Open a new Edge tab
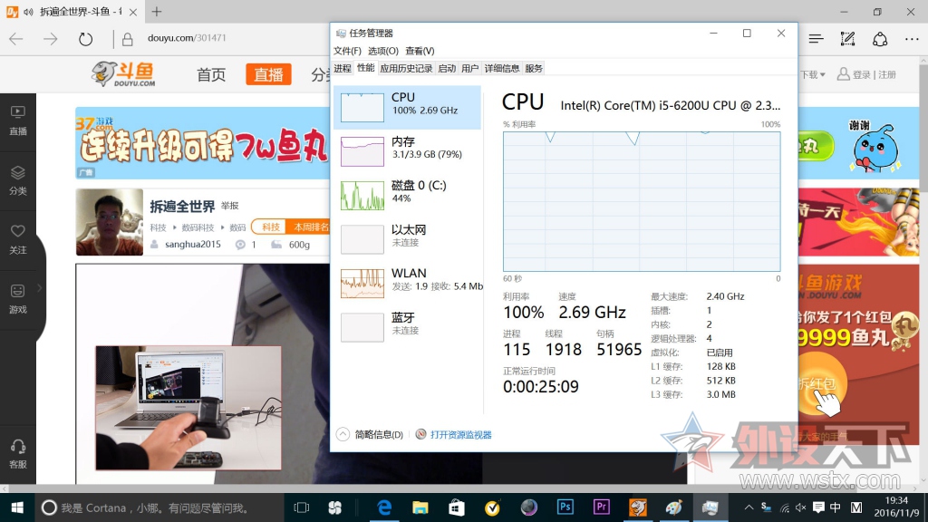Viewport: 928px width, 522px height. [x=156, y=11]
